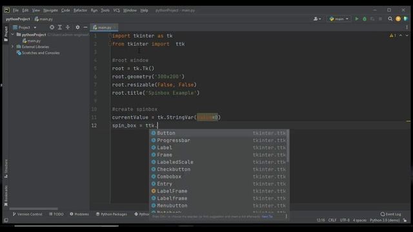The width and height of the screenshot is (413, 232).
Task: Select opened file locate icon in Project panel
Action: (x=52, y=27)
